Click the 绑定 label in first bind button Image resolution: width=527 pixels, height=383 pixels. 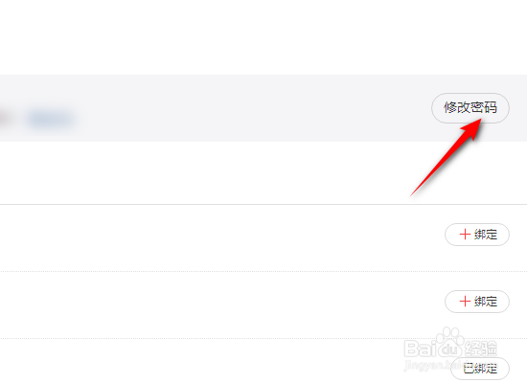(x=486, y=235)
